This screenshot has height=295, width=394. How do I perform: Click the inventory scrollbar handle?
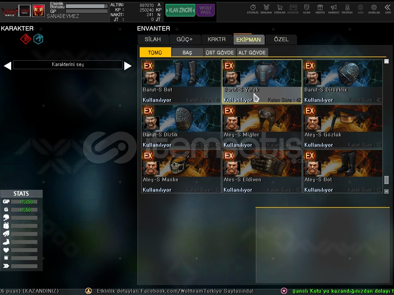tap(386, 180)
